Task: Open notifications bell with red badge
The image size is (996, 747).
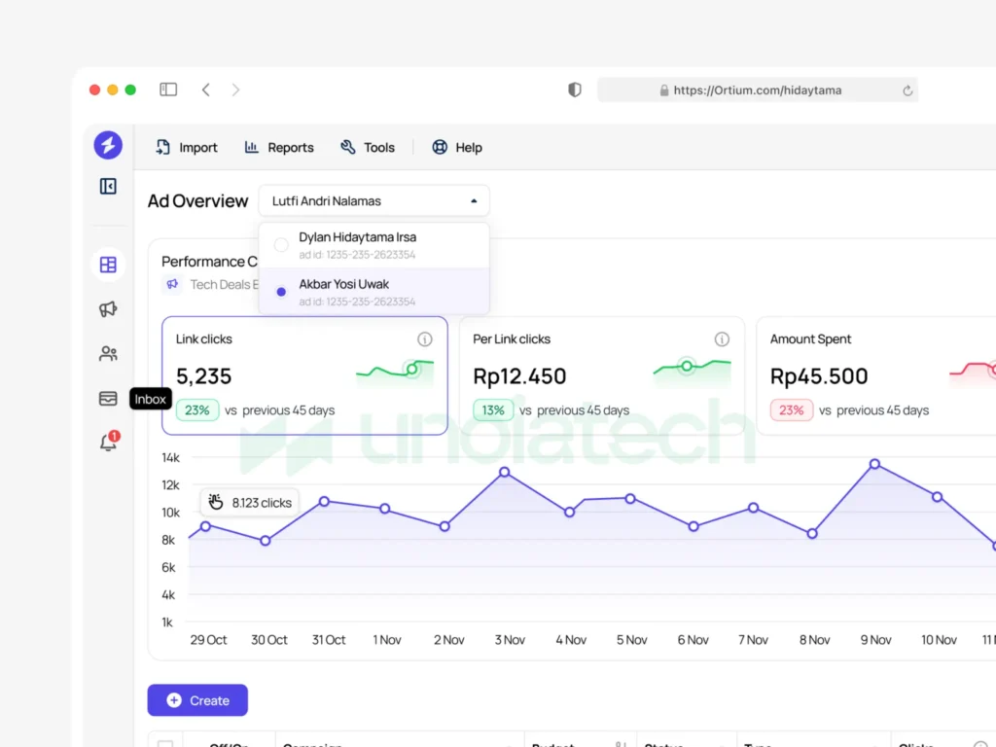Action: [108, 443]
